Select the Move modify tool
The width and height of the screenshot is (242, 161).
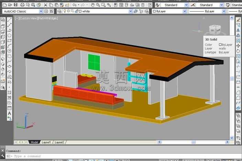tap(238, 46)
